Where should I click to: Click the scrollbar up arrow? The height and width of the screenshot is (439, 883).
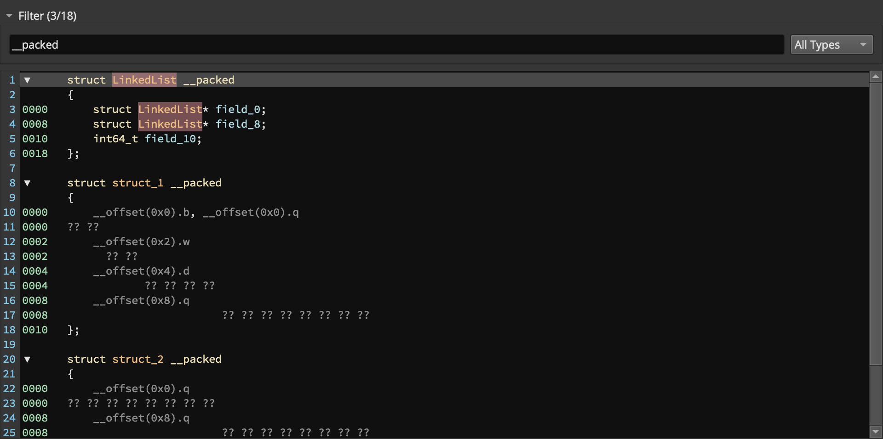click(x=876, y=77)
